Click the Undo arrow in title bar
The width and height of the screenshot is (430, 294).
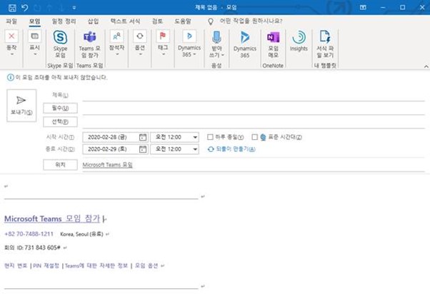tap(25, 8)
